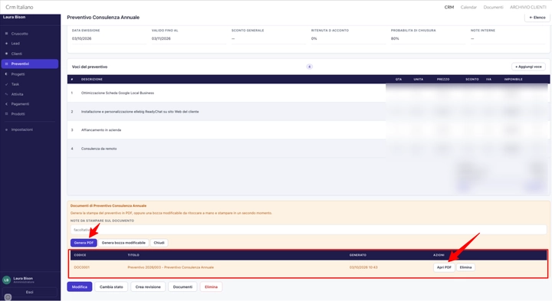Open Pagamenti section in sidebar
The width and height of the screenshot is (552, 301).
tap(30, 104)
